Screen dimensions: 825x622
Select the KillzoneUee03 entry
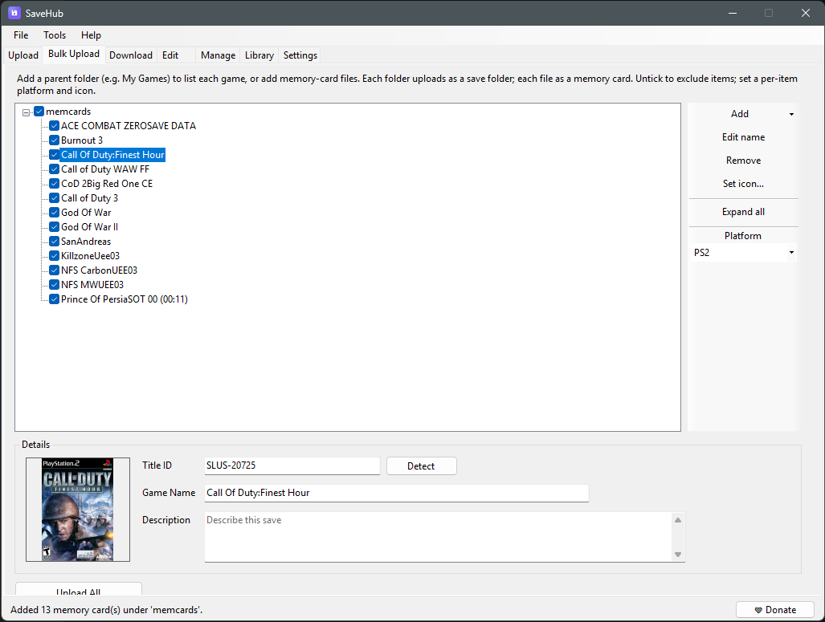click(x=91, y=256)
